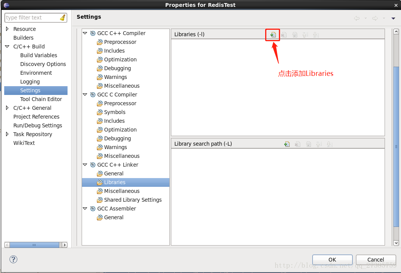Collapse the C/C++ Build tree node
The width and height of the screenshot is (401, 273).
(x=7, y=47)
